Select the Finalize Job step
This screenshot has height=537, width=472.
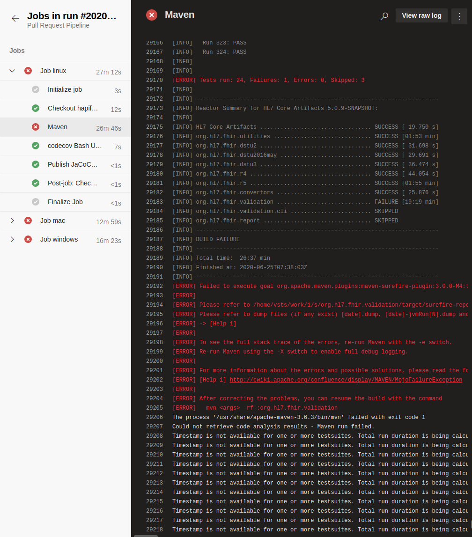pos(66,202)
